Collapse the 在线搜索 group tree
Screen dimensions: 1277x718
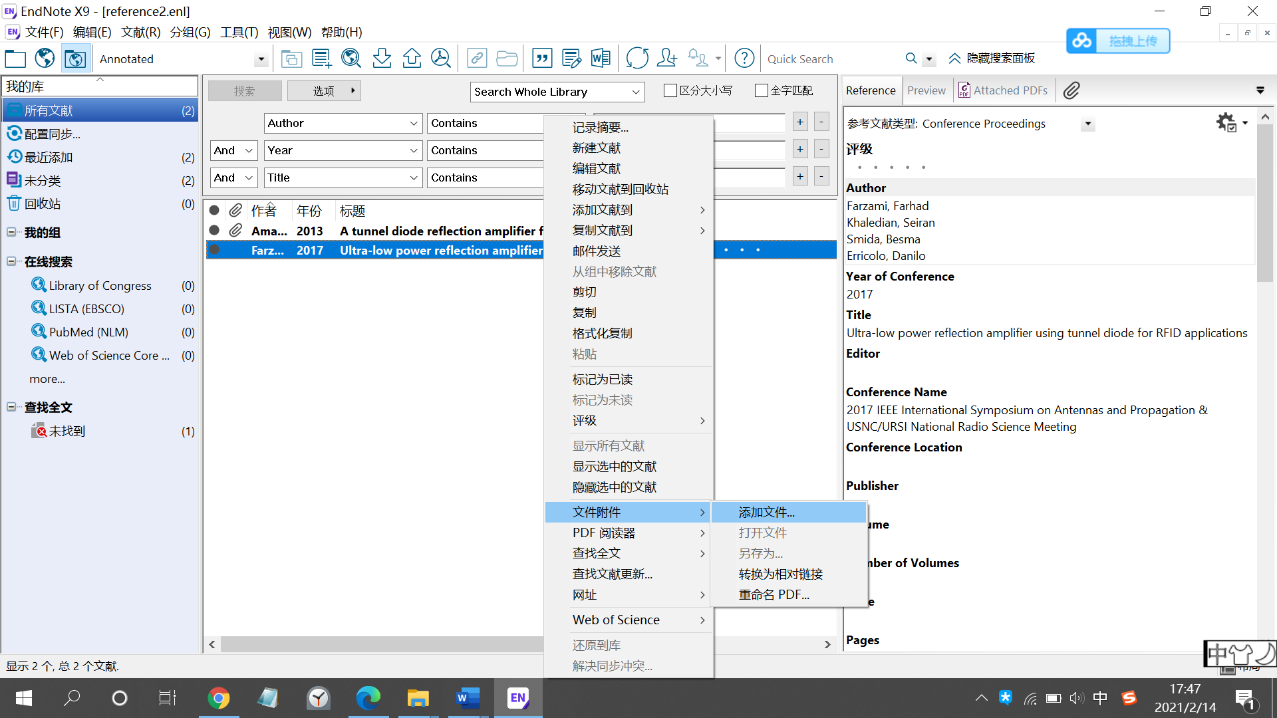click(11, 261)
